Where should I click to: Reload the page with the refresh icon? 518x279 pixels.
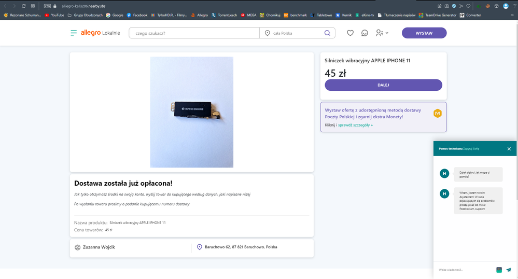23,6
